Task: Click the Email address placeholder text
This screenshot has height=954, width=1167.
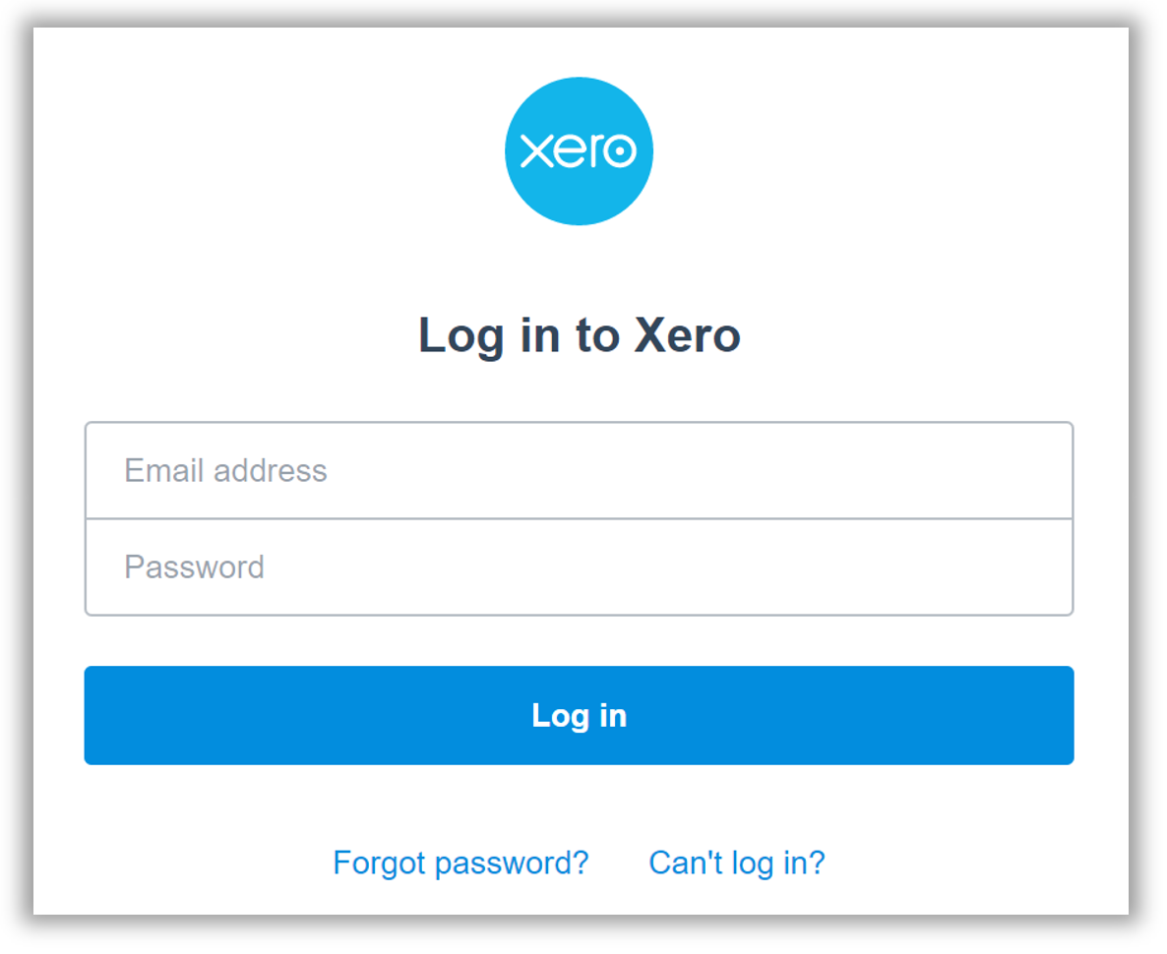Action: pos(225,470)
